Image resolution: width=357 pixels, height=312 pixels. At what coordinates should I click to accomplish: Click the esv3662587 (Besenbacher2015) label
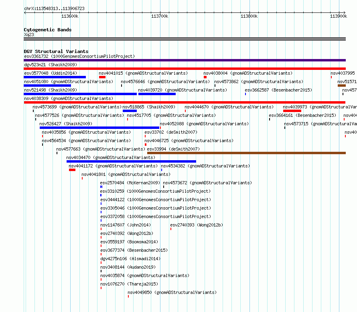coord(278,90)
